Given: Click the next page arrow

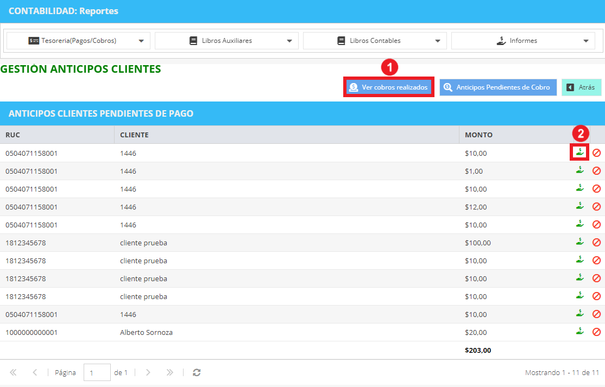Looking at the screenshot, I should pyautogui.click(x=148, y=372).
